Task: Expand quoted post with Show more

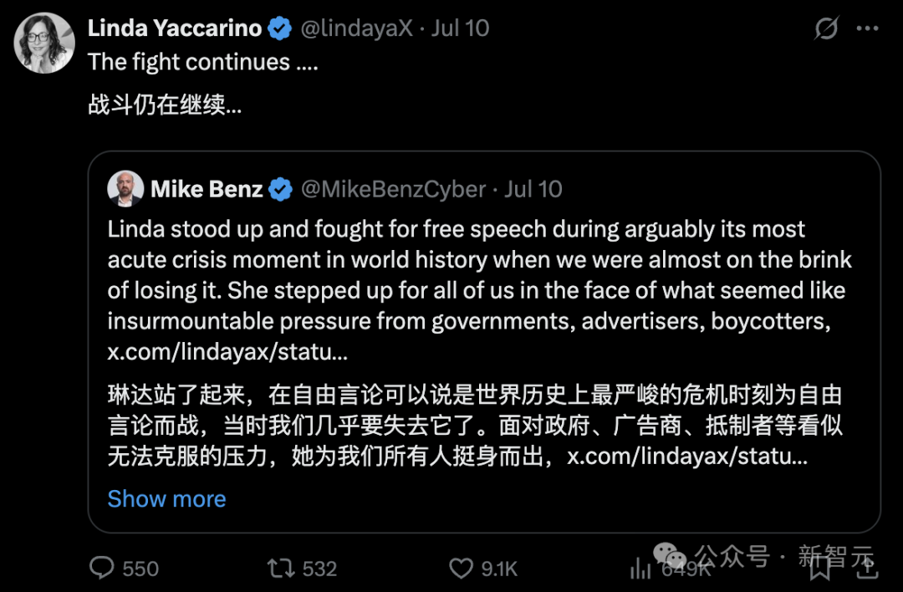Action: [166, 498]
